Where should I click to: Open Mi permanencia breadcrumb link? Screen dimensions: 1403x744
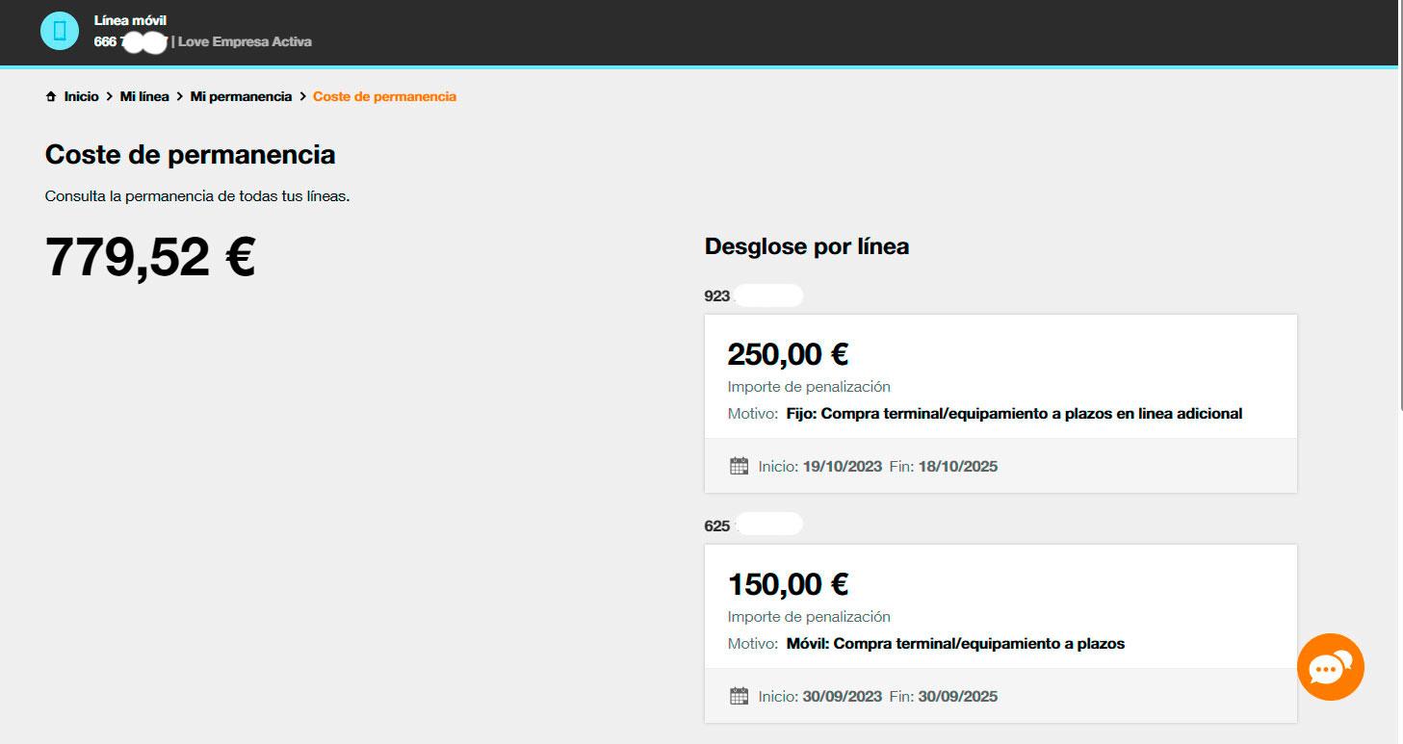(x=241, y=96)
